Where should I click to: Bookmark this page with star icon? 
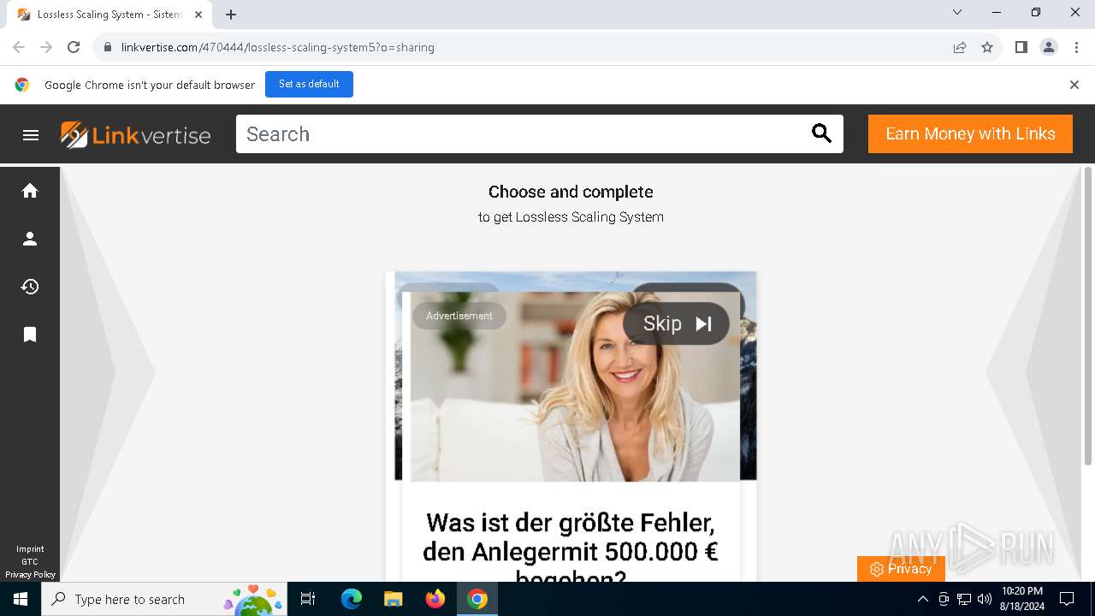point(987,47)
